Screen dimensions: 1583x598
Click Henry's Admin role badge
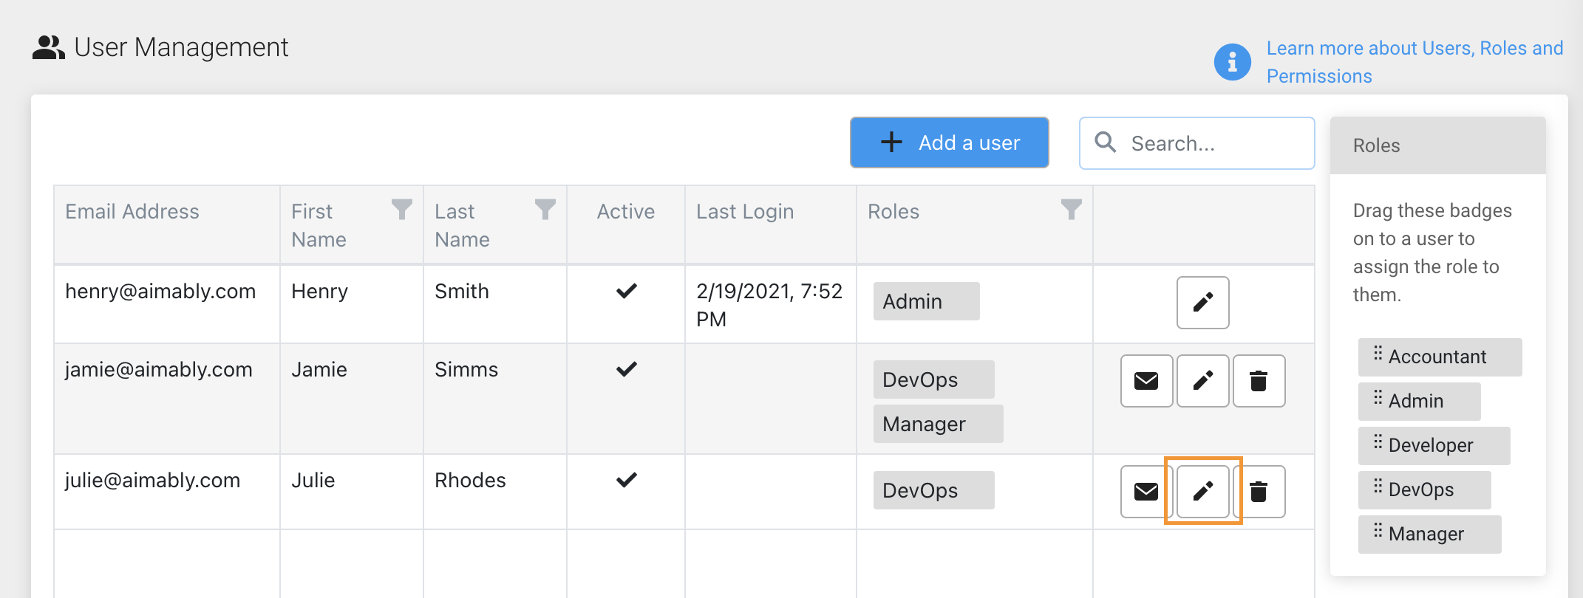(x=926, y=301)
